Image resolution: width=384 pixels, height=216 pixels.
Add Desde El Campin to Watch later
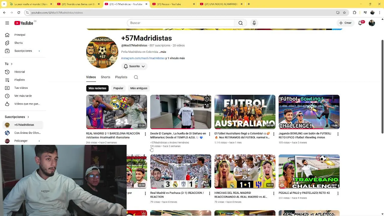[x=207, y=99]
